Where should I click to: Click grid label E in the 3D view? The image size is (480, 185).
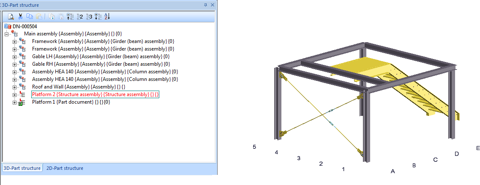478,148
